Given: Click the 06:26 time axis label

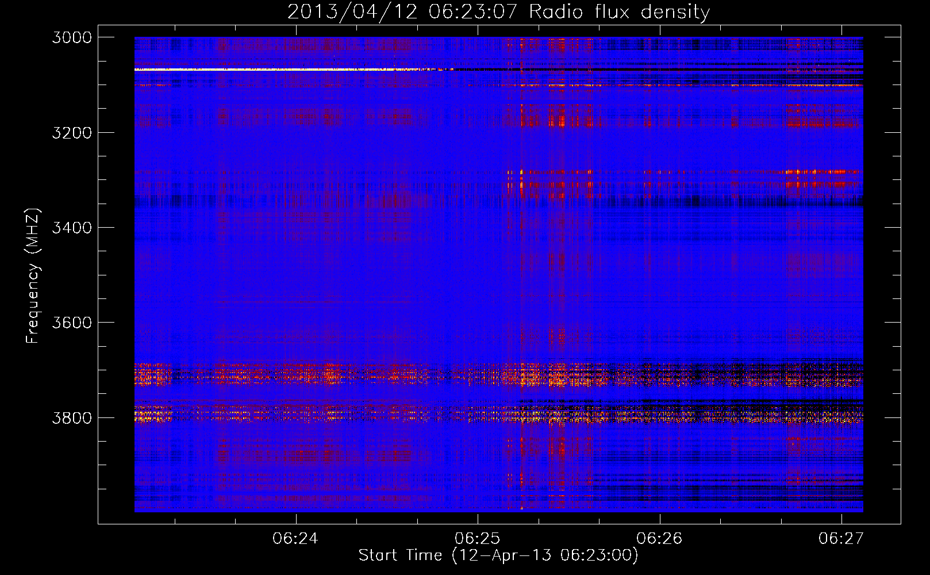Looking at the screenshot, I should pos(659,539).
